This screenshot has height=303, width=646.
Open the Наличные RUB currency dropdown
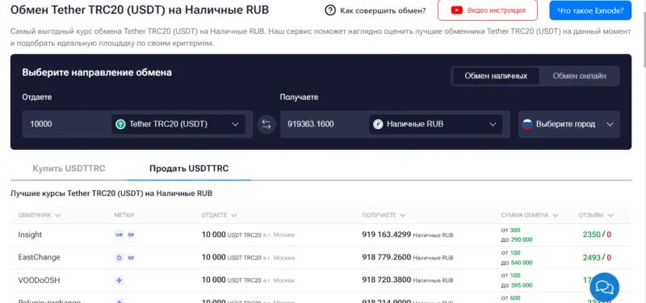(435, 124)
